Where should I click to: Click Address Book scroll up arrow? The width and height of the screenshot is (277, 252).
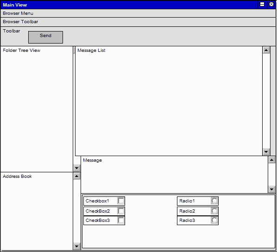[77, 176]
